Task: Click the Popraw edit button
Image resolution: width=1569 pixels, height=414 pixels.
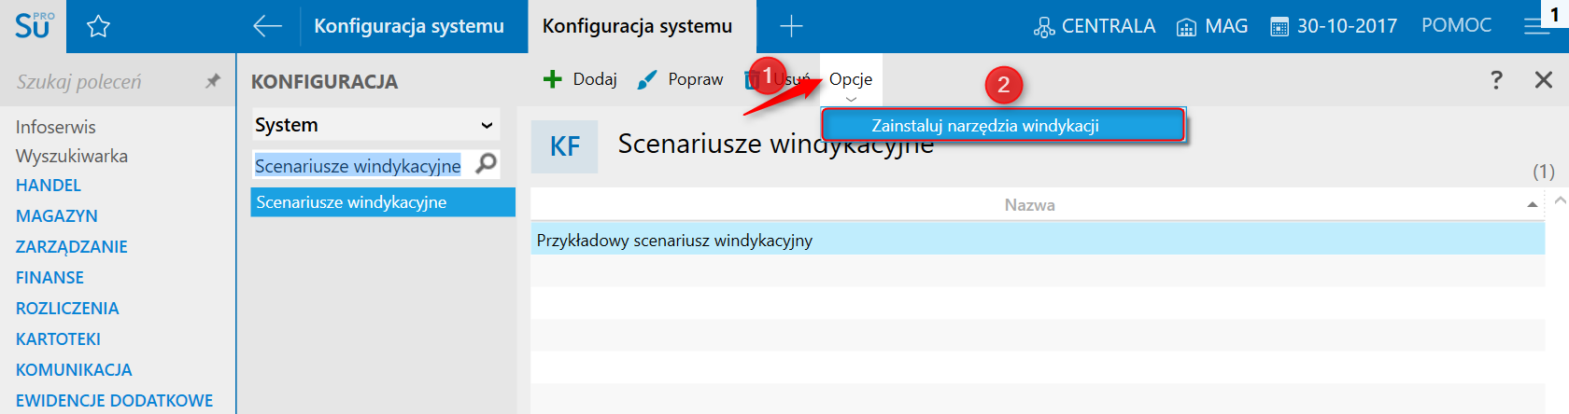Action: [680, 79]
